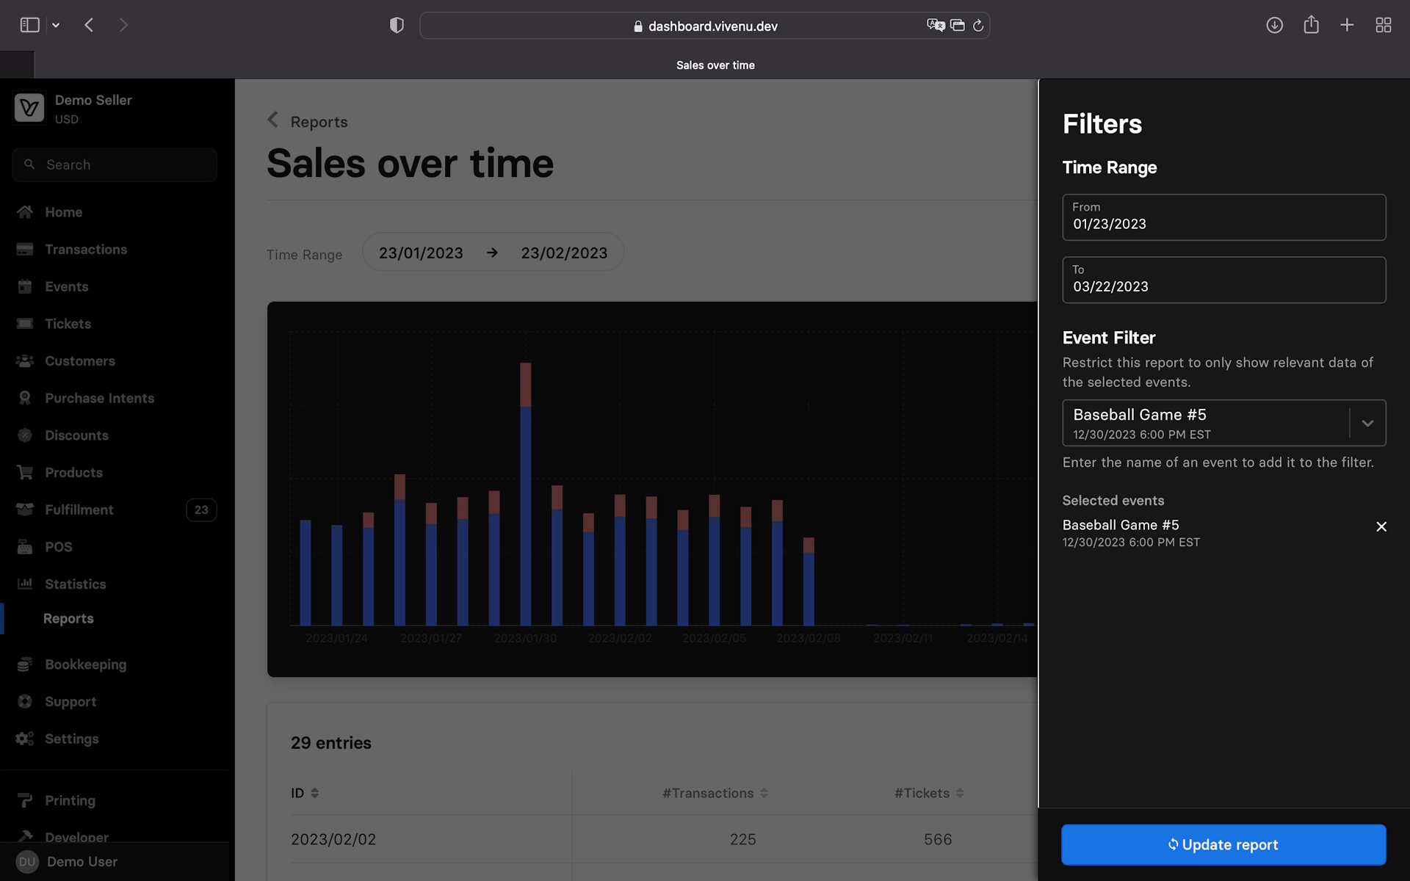Remove Baseball Game #5 from selected events
The image size is (1410, 881).
coord(1381,526)
